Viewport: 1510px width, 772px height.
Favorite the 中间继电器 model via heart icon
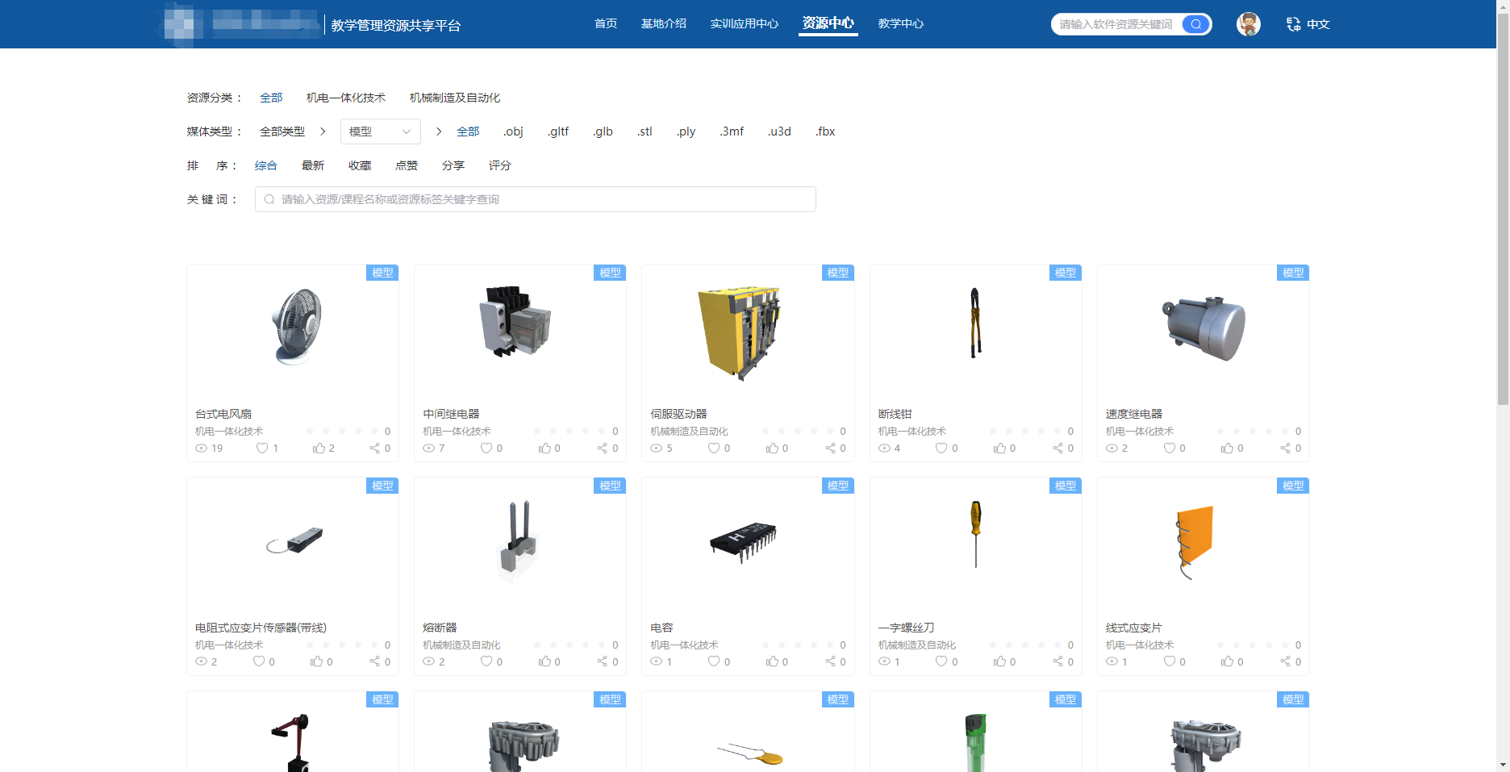(486, 449)
